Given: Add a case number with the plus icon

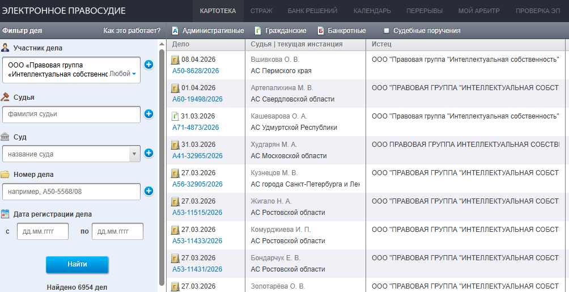Looking at the screenshot, I should (149, 191).
